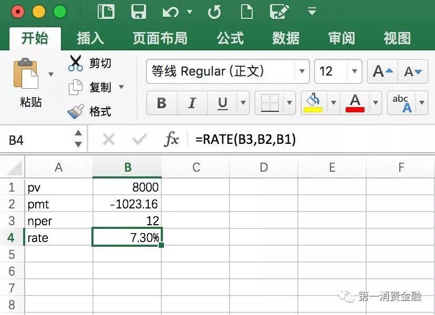
Task: Click the Save icon in the Quick Access toolbar
Action: click(139, 12)
